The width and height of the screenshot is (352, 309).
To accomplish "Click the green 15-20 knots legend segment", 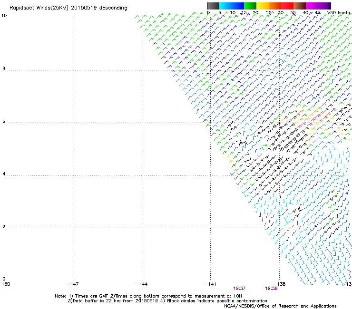I will pyautogui.click(x=250, y=6).
